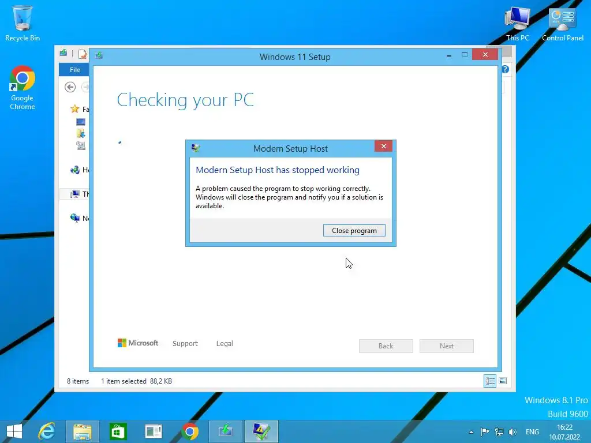Click the '8 items' status bar text
The height and width of the screenshot is (443, 591).
coord(78,381)
